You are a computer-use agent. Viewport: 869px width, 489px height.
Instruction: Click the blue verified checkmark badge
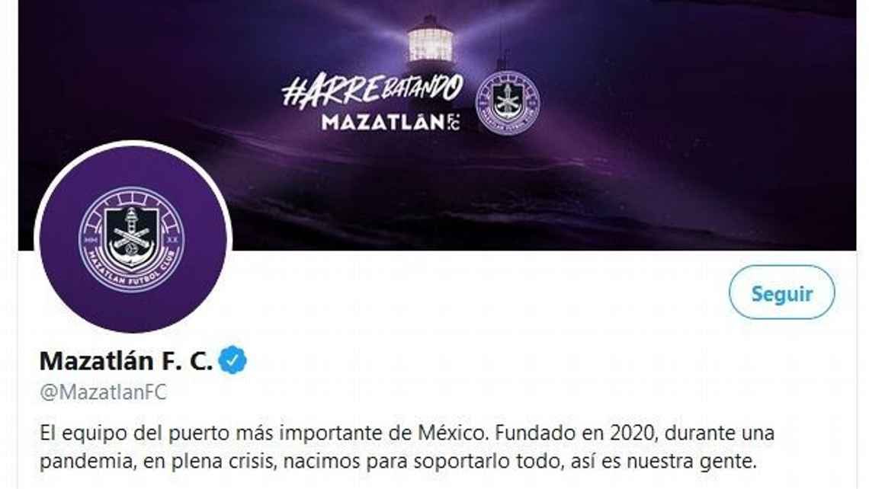[232, 360]
